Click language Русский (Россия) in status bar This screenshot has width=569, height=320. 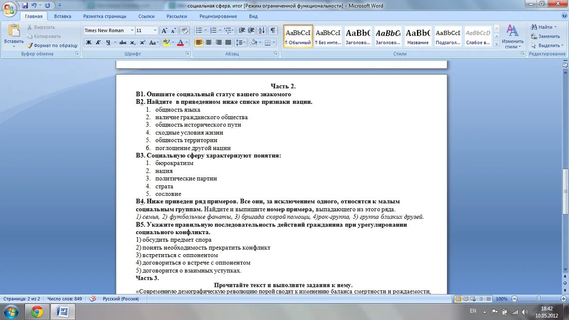pos(120,299)
